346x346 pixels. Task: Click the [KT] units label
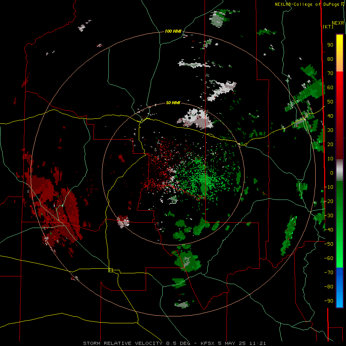coord(328,27)
